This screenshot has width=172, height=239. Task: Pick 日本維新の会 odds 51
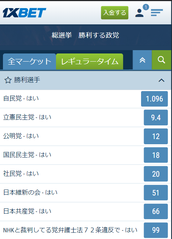[x=156, y=193]
